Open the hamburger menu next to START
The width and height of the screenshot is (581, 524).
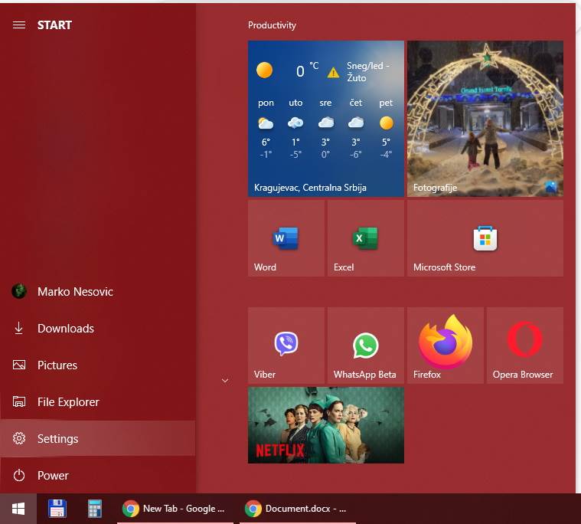pyautogui.click(x=19, y=25)
